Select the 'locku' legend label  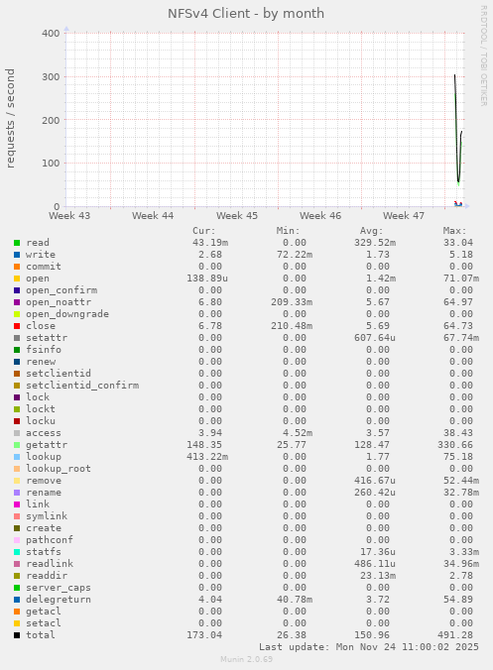point(41,421)
